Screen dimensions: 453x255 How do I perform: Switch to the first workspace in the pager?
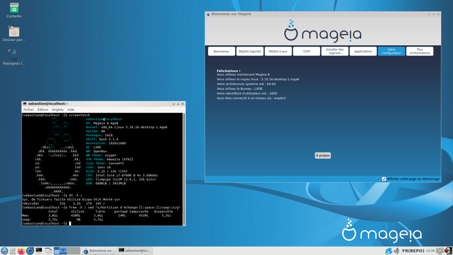(x=61, y=250)
